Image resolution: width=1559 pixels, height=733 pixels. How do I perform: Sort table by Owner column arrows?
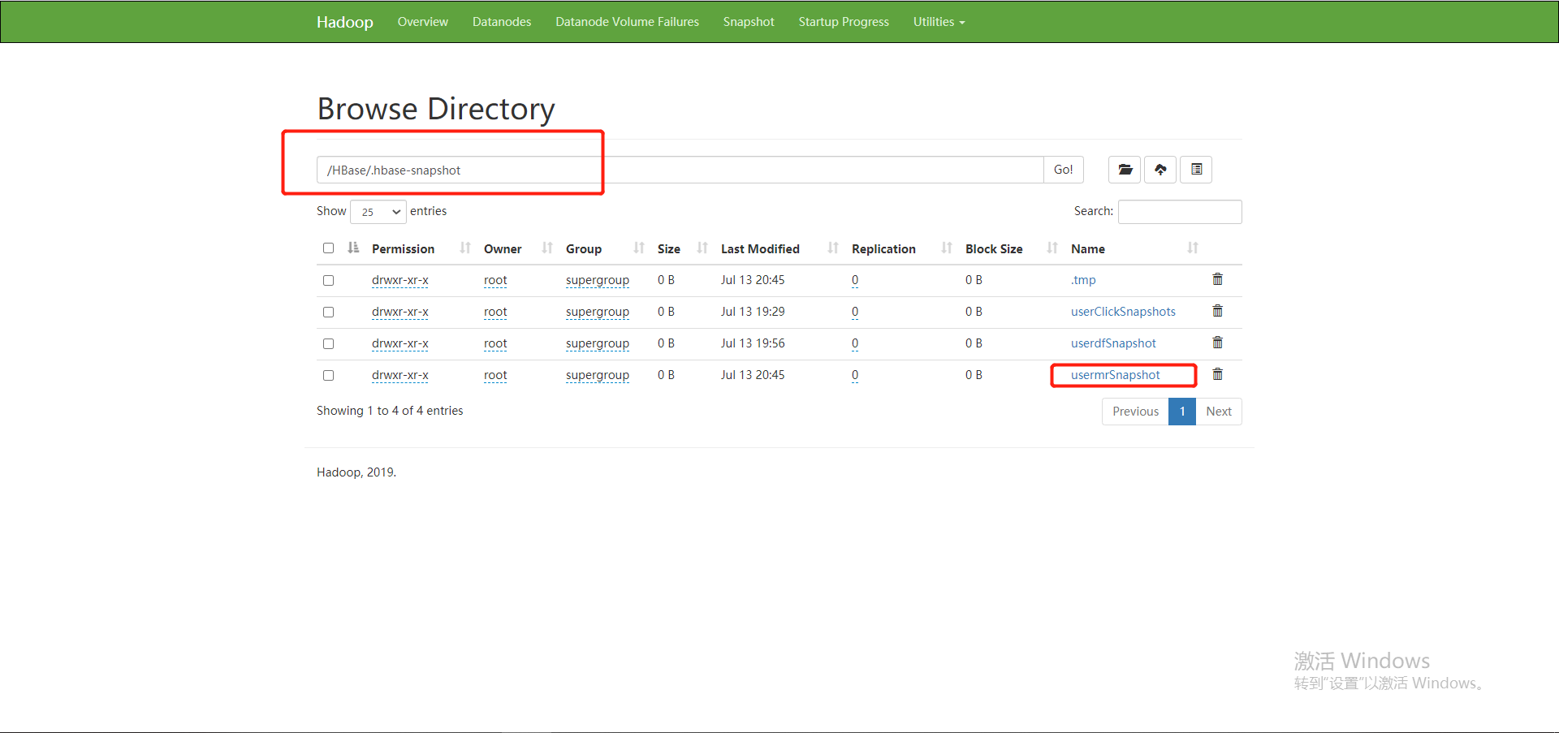547,248
